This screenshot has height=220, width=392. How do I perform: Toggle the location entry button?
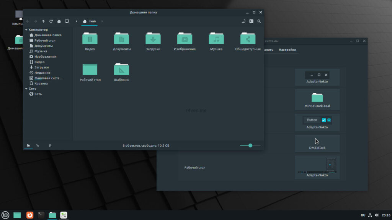[243, 21]
